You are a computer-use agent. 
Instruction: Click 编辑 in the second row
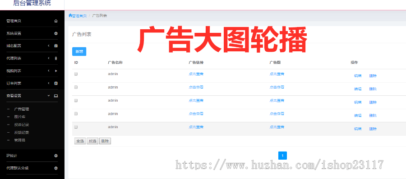pyautogui.click(x=358, y=89)
